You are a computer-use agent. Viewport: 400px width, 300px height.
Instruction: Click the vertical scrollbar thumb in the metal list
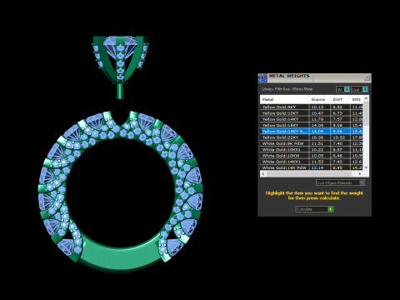(x=366, y=113)
